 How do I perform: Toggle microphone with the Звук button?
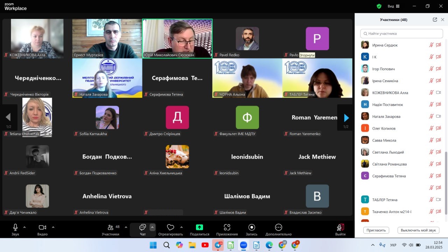tap(15, 227)
